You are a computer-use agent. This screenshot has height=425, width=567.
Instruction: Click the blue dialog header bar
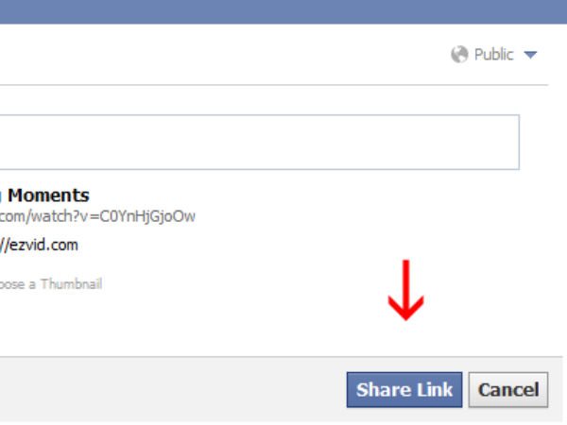[283, 11]
